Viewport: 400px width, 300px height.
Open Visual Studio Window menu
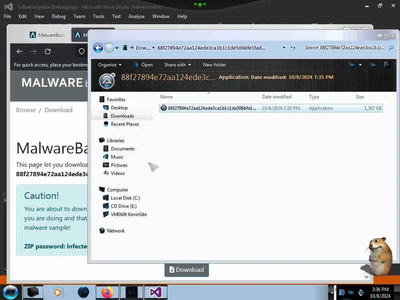[161, 16]
